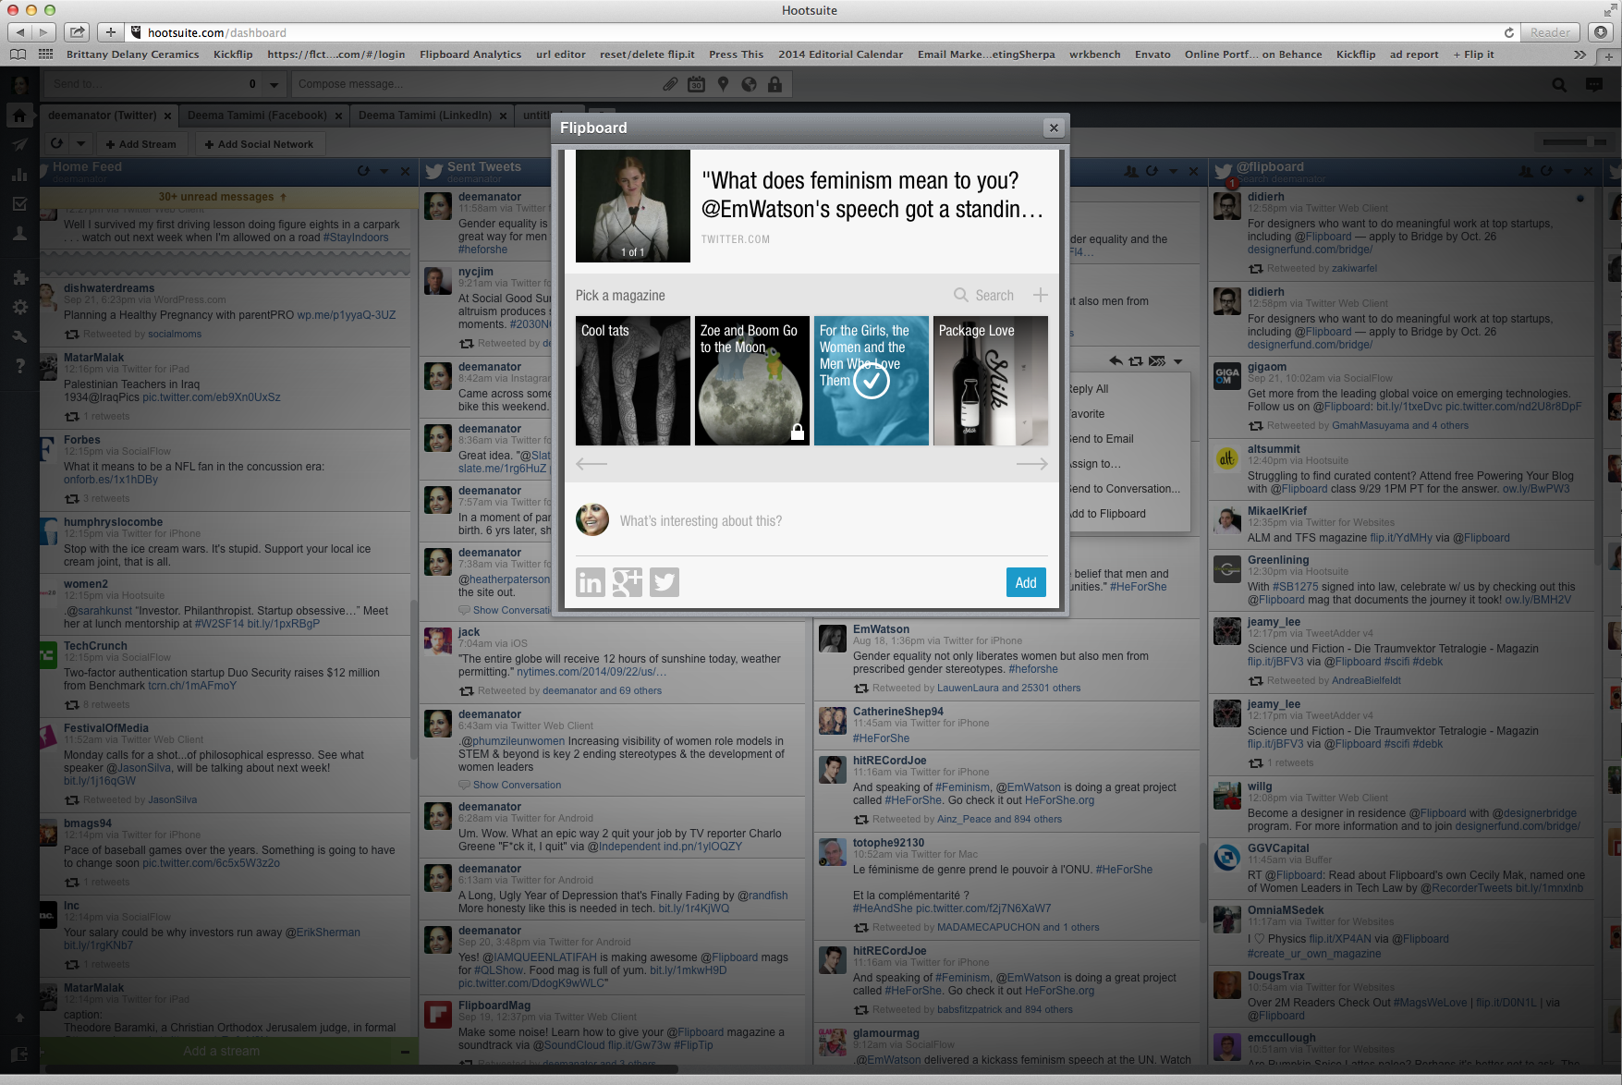Expand the Send to dropdown arrow
Image resolution: width=1622 pixels, height=1085 pixels.
pyautogui.click(x=274, y=84)
